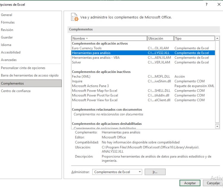This screenshot has height=188, width=223.
Task: Open the Administrar dropdown
Action: click(117, 172)
